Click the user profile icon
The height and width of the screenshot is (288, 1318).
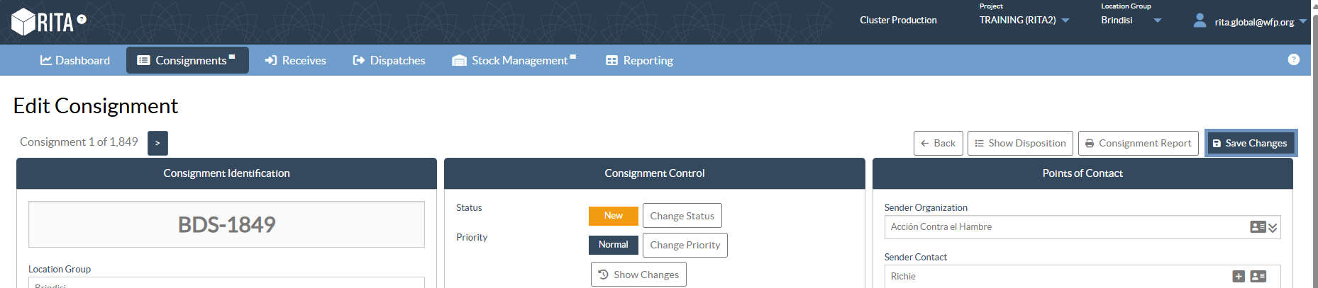[1200, 21]
